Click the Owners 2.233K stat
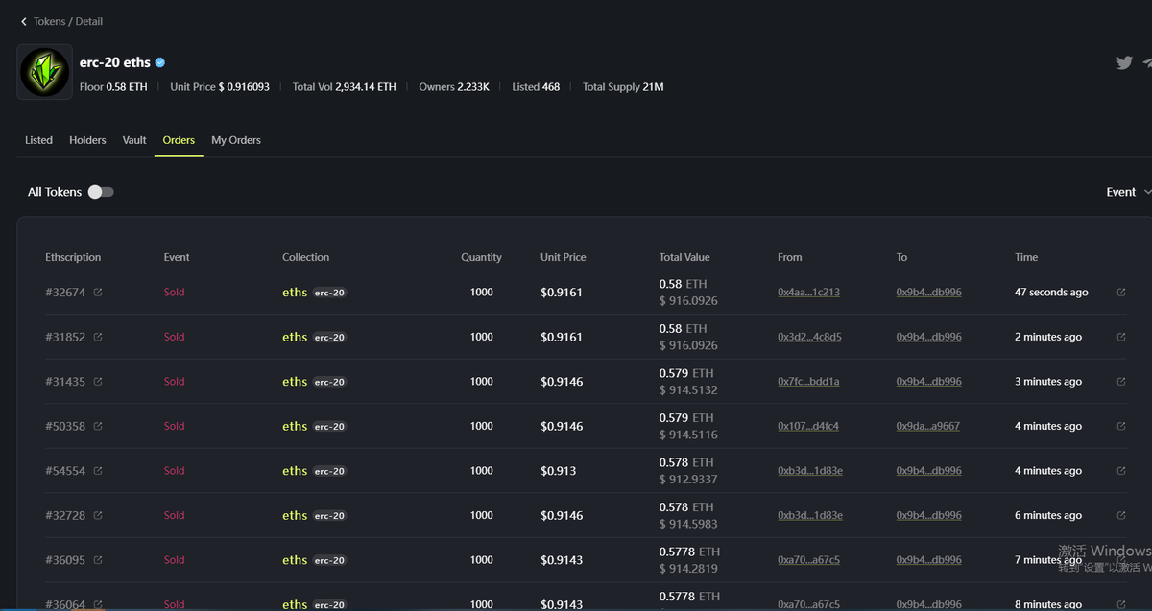The image size is (1152, 611). (x=454, y=87)
